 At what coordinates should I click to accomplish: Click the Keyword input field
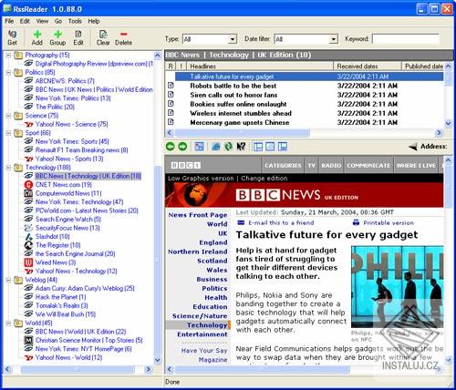[x=406, y=39]
